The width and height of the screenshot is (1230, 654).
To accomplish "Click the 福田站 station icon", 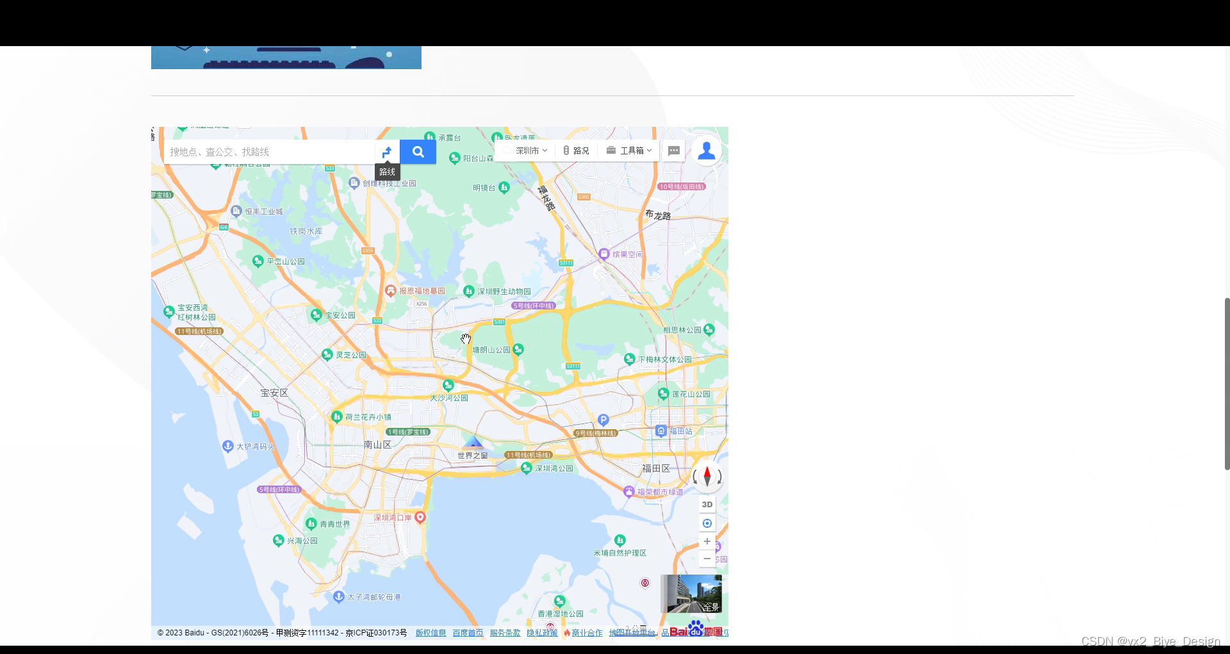I will tap(661, 431).
